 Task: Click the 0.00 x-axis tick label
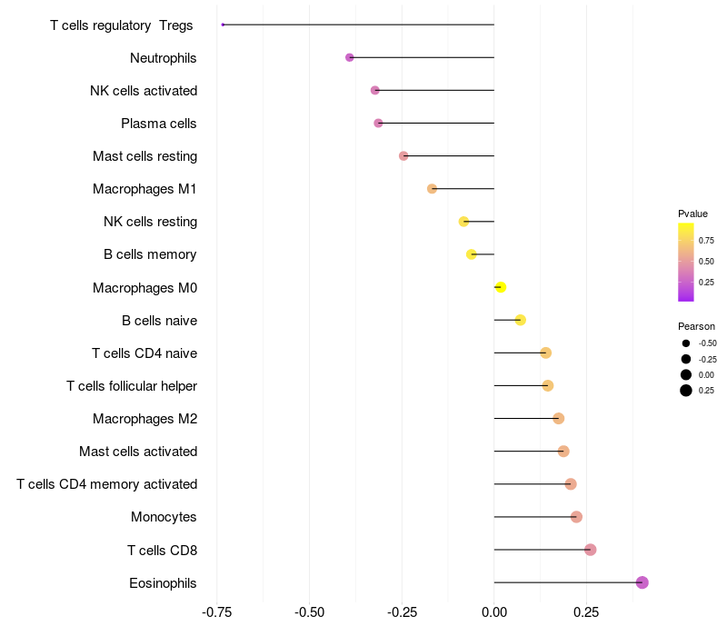pyautogui.click(x=493, y=612)
